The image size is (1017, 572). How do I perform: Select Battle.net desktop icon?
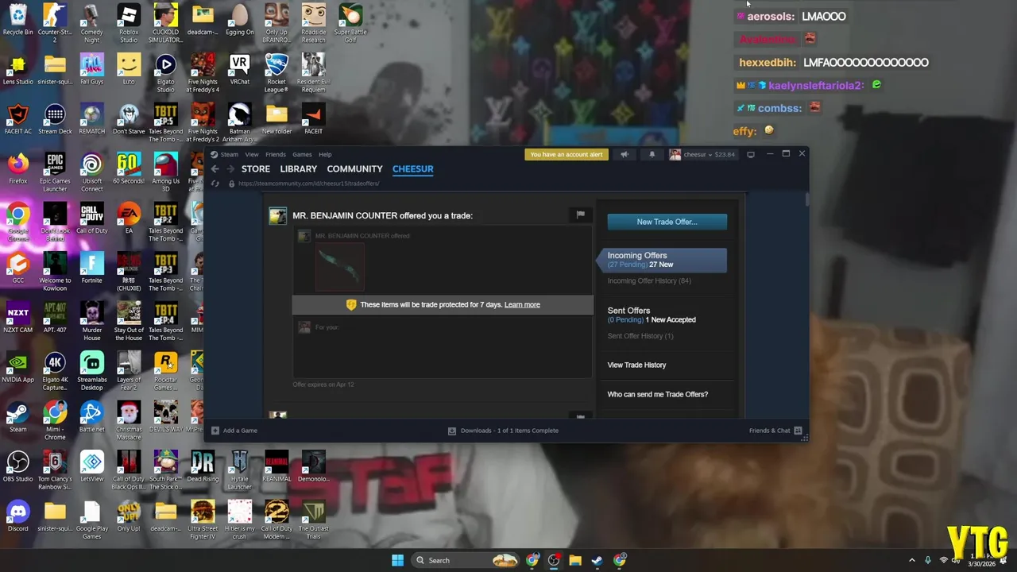[x=91, y=417]
